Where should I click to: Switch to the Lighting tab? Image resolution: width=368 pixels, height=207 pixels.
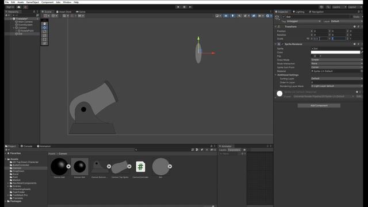298,11
